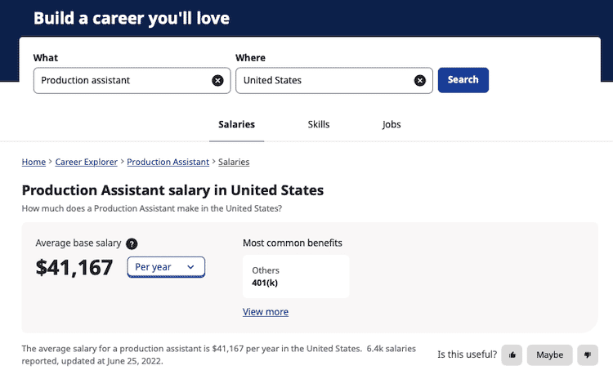Image resolution: width=613 pixels, height=388 pixels.
Task: Click the thumbs up icon
Action: [x=512, y=355]
